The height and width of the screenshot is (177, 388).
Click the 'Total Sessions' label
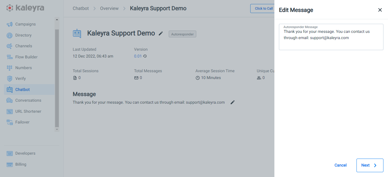coord(85,71)
